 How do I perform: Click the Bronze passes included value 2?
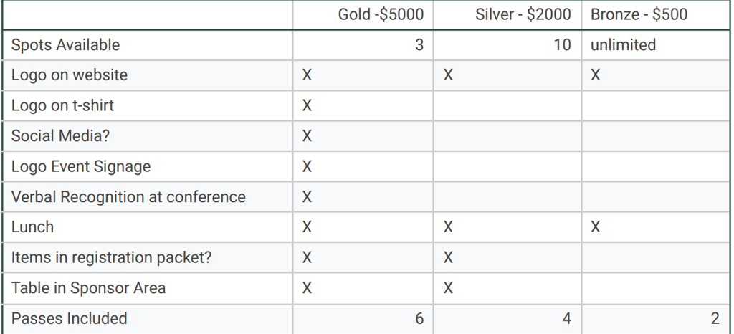click(715, 318)
